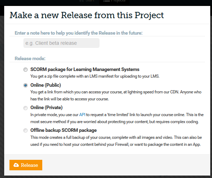Click the 'Release mode:' section heading
The image size is (212, 178).
[30, 58]
